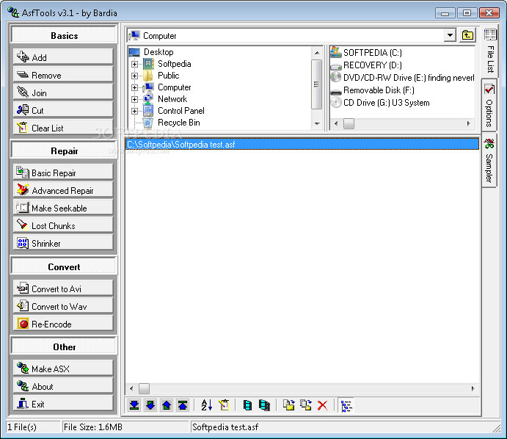This screenshot has width=507, height=439.
Task: Choose Convert to Avi
Action: tap(63, 289)
